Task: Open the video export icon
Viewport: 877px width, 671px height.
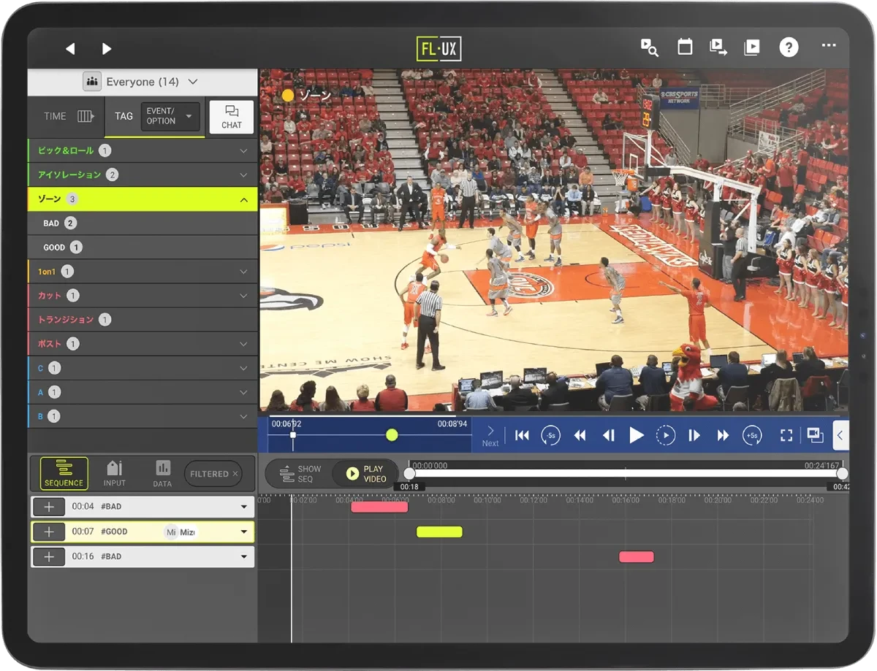Action: point(718,47)
